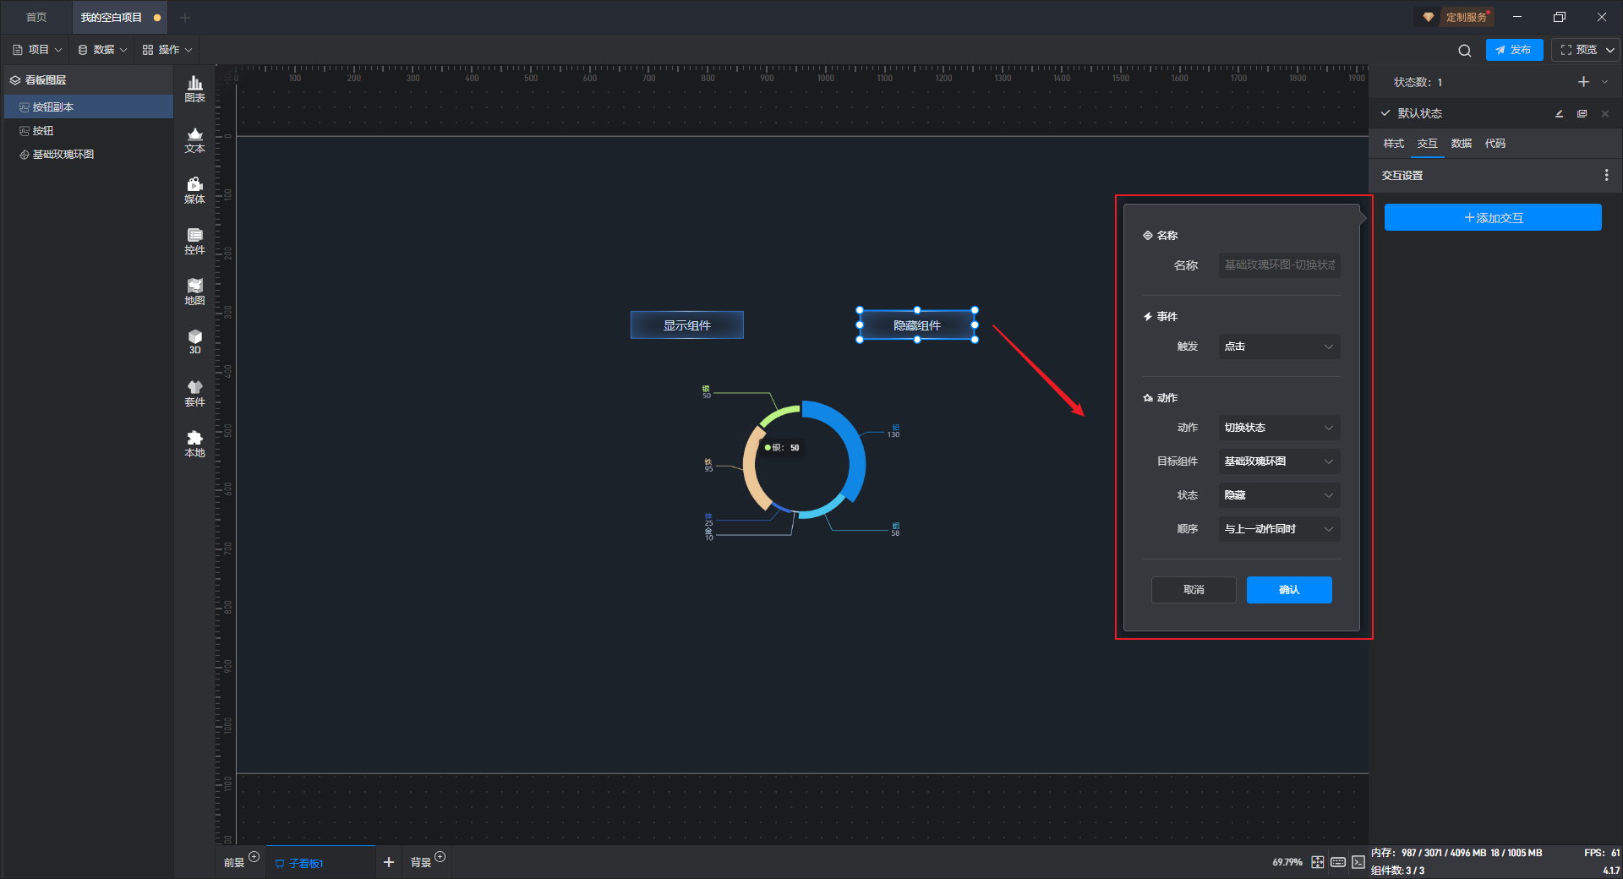Add a new state with plus icon
This screenshot has width=1623, height=879.
coord(1583,82)
